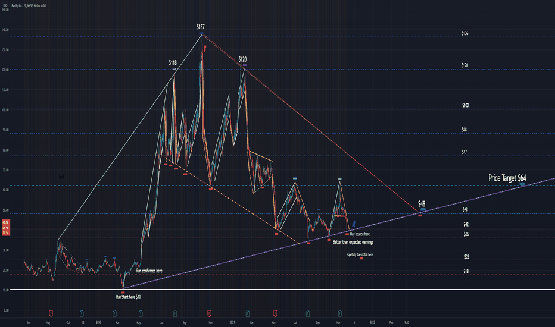Select the $48 label at the trendline intersection
This screenshot has width=555, height=327.
(422, 203)
